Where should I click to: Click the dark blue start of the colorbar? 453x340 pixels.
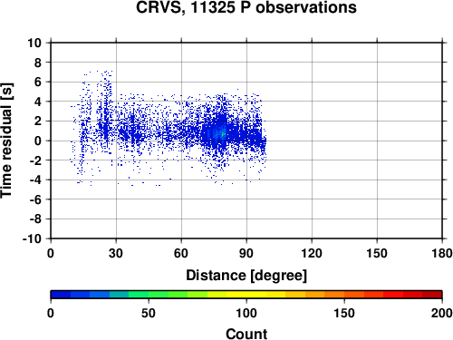61,295
